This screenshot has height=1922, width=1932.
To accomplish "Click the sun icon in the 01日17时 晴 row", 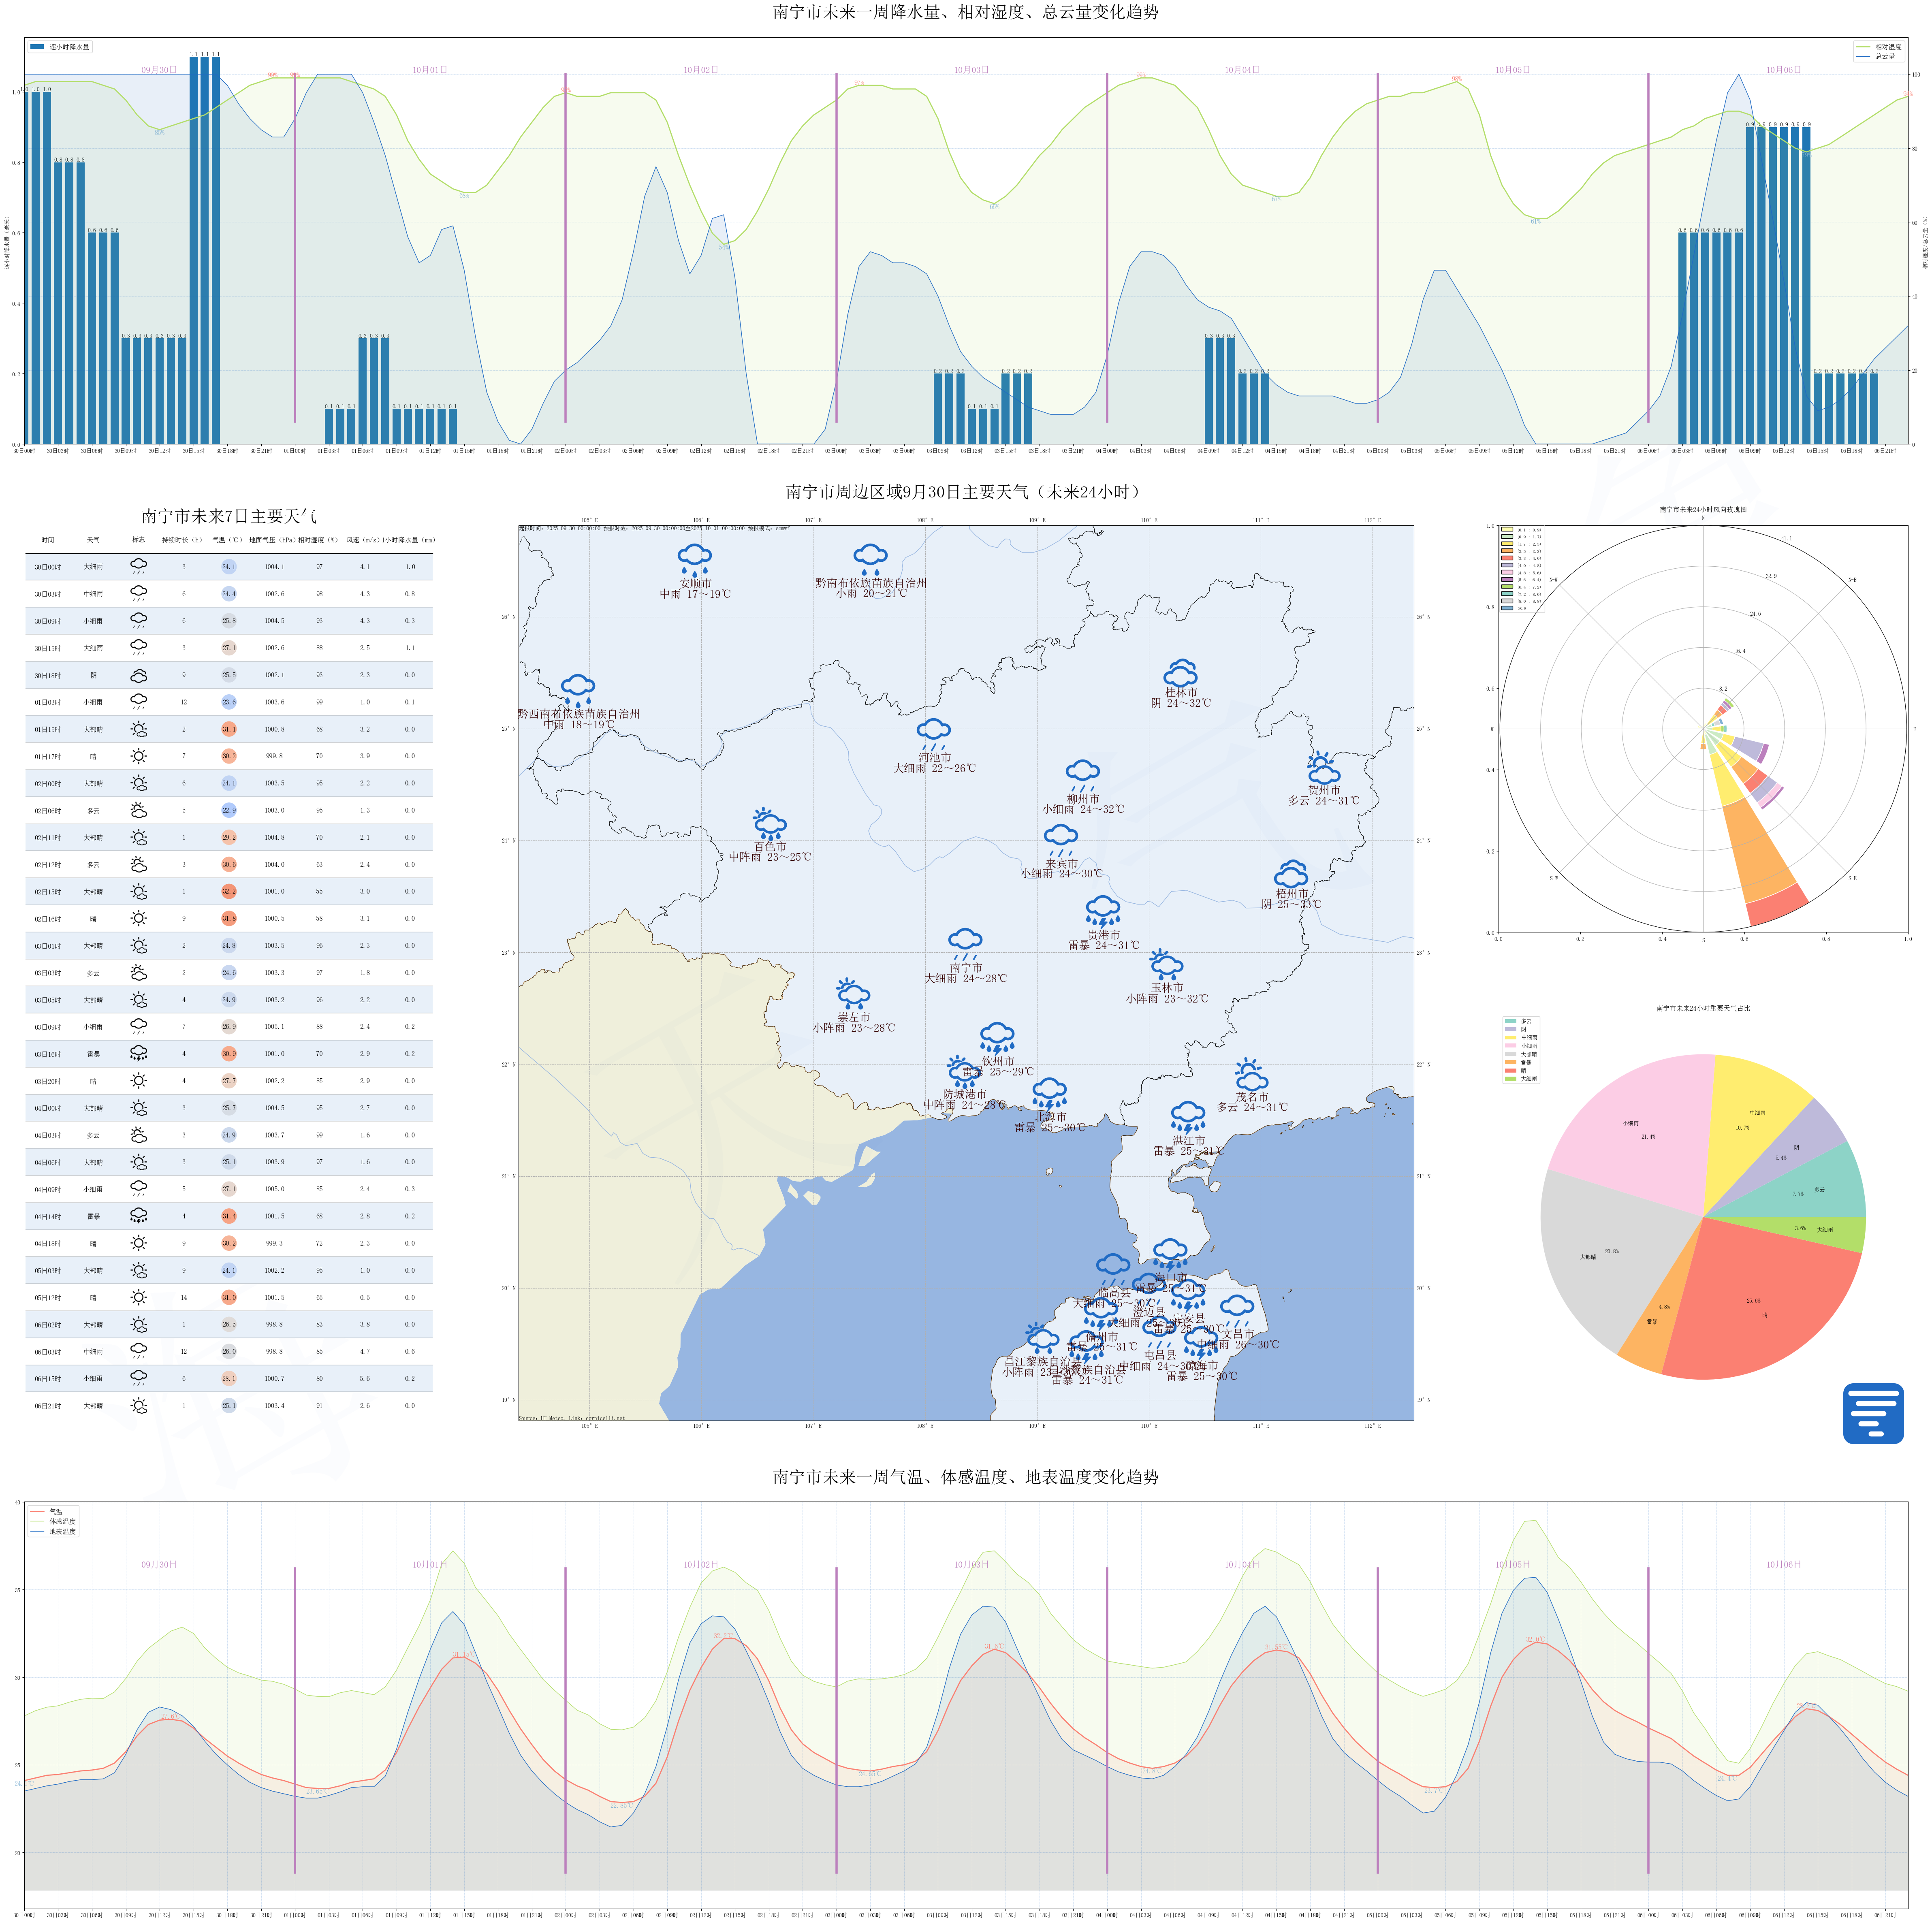I will point(139,756).
